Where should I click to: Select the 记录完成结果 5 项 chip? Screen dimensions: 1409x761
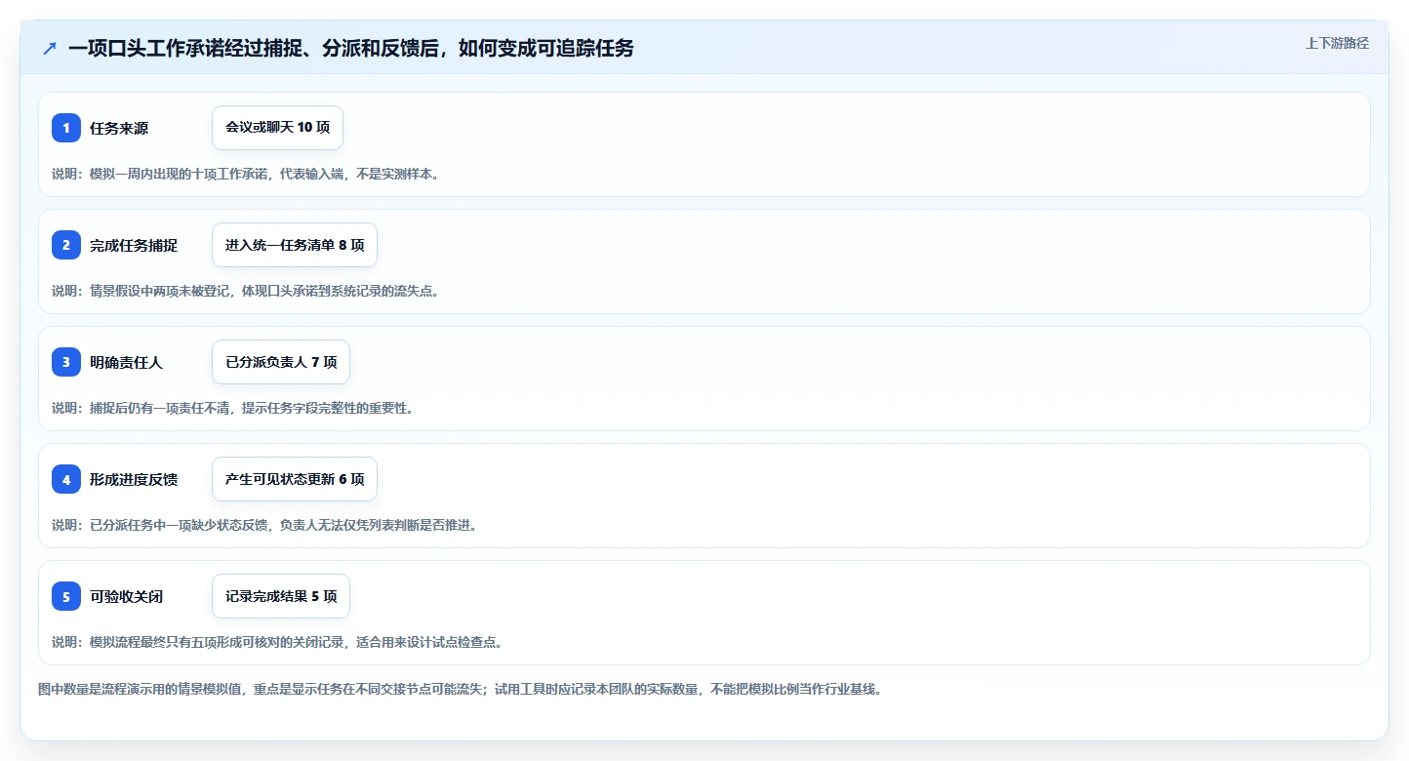click(281, 596)
